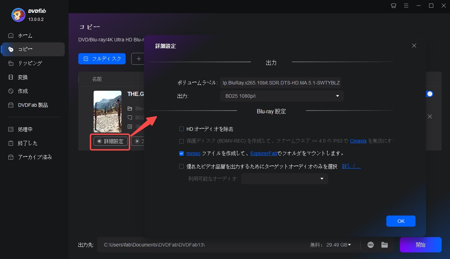Open the 詳細設定 button under the movie
The image size is (450, 259).
pos(111,141)
